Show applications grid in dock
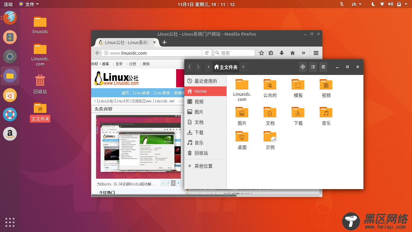 pos(10,222)
